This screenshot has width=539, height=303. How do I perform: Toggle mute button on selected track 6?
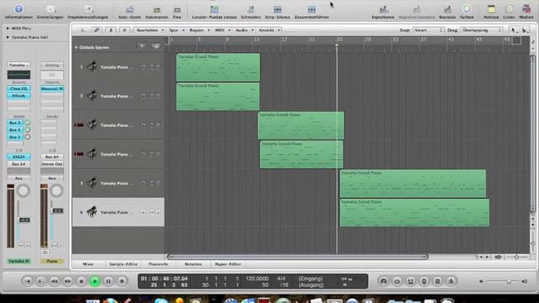152,212
